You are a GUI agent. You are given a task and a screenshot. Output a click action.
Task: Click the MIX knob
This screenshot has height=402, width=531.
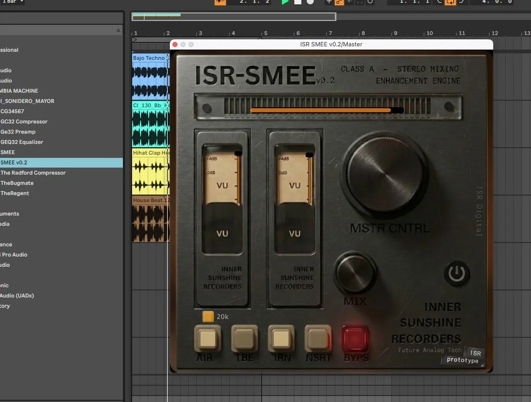click(x=355, y=273)
